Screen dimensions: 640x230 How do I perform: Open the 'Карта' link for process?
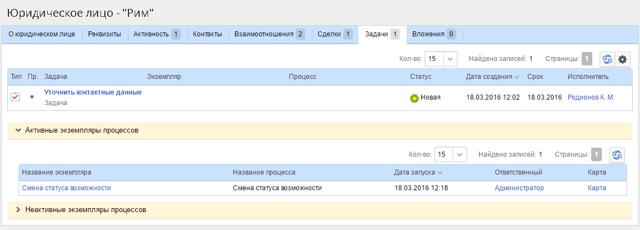pyautogui.click(x=597, y=188)
